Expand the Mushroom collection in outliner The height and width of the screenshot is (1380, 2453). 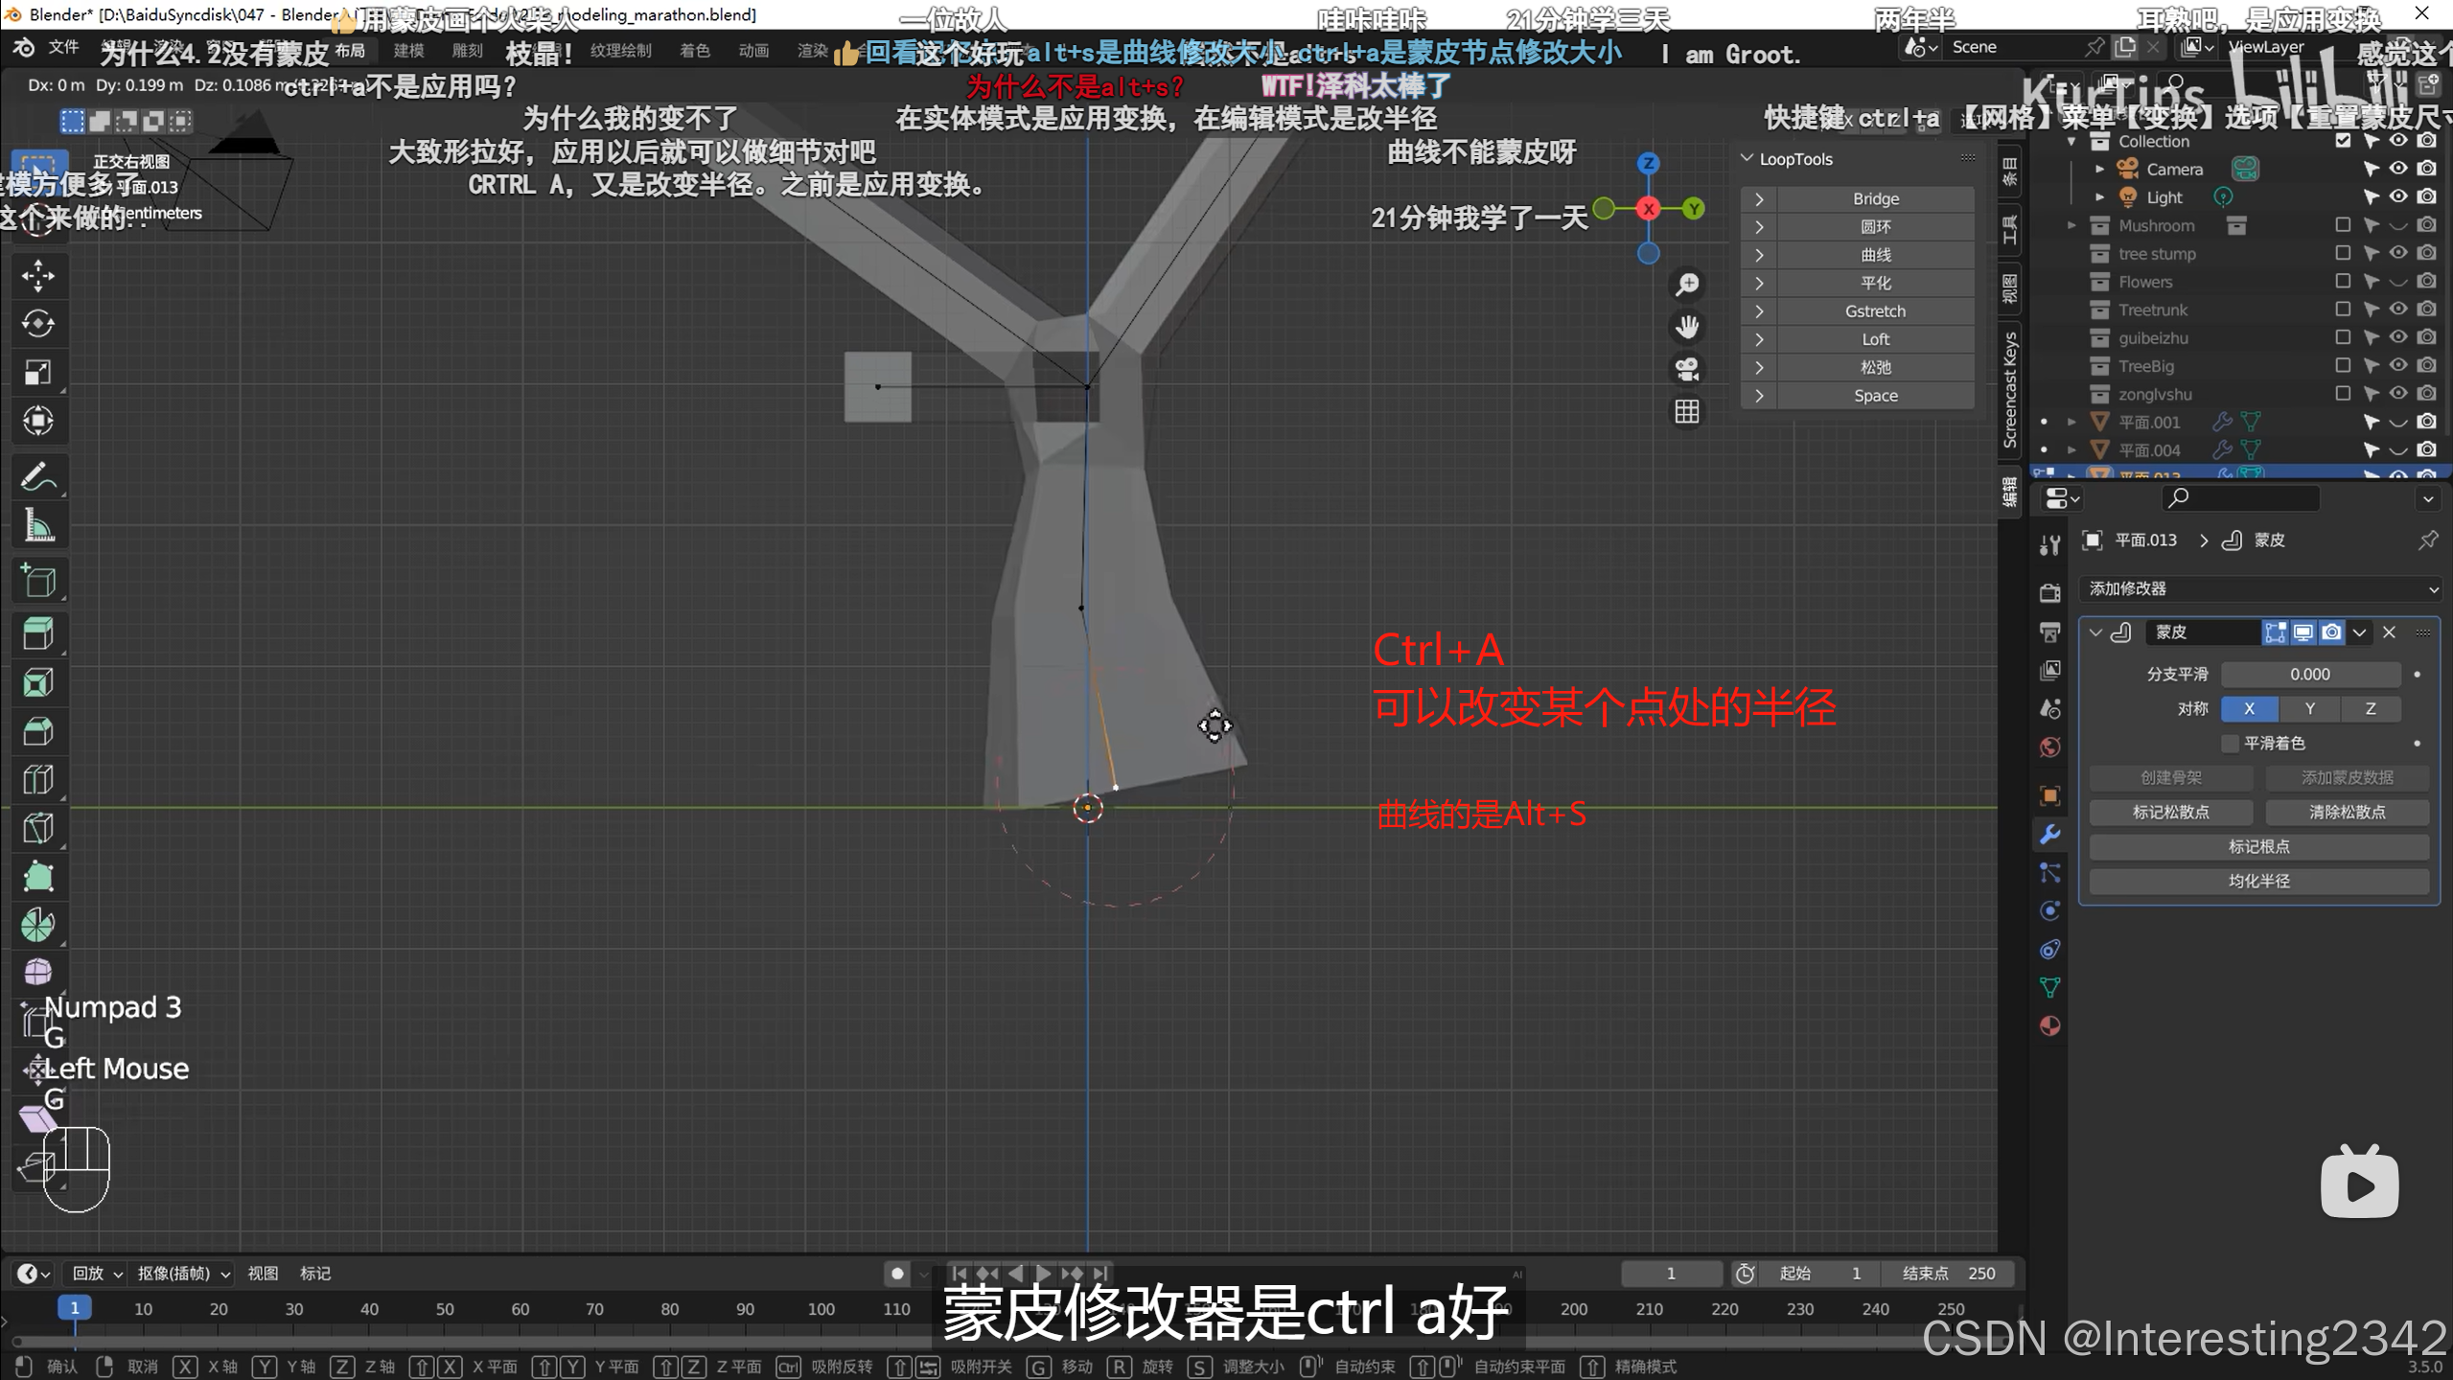tap(2071, 226)
